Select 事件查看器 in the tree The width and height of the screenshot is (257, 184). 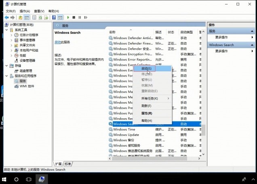[27, 40]
